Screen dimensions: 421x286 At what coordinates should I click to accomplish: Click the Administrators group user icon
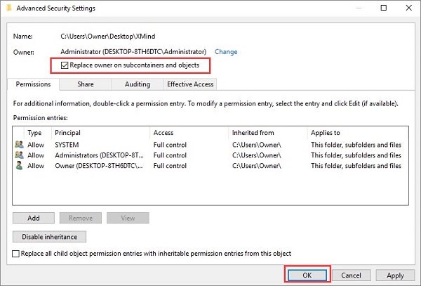click(x=18, y=155)
